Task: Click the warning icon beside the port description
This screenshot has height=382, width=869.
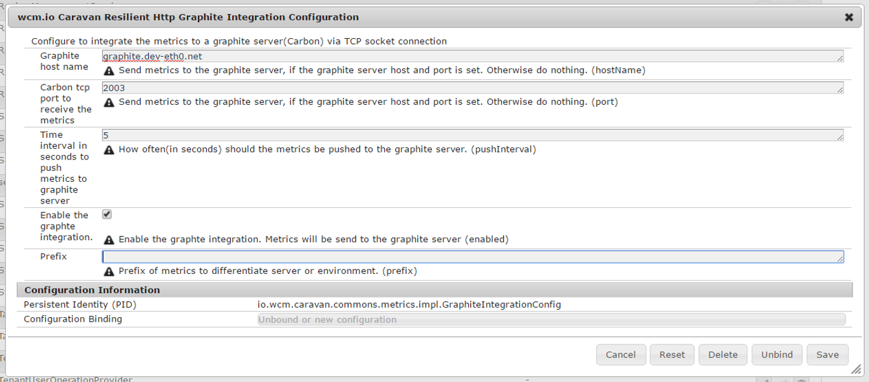Action: (109, 101)
